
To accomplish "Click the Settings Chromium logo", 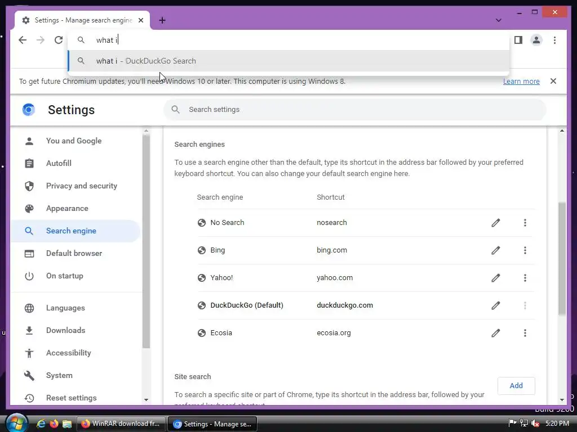I will 29,110.
